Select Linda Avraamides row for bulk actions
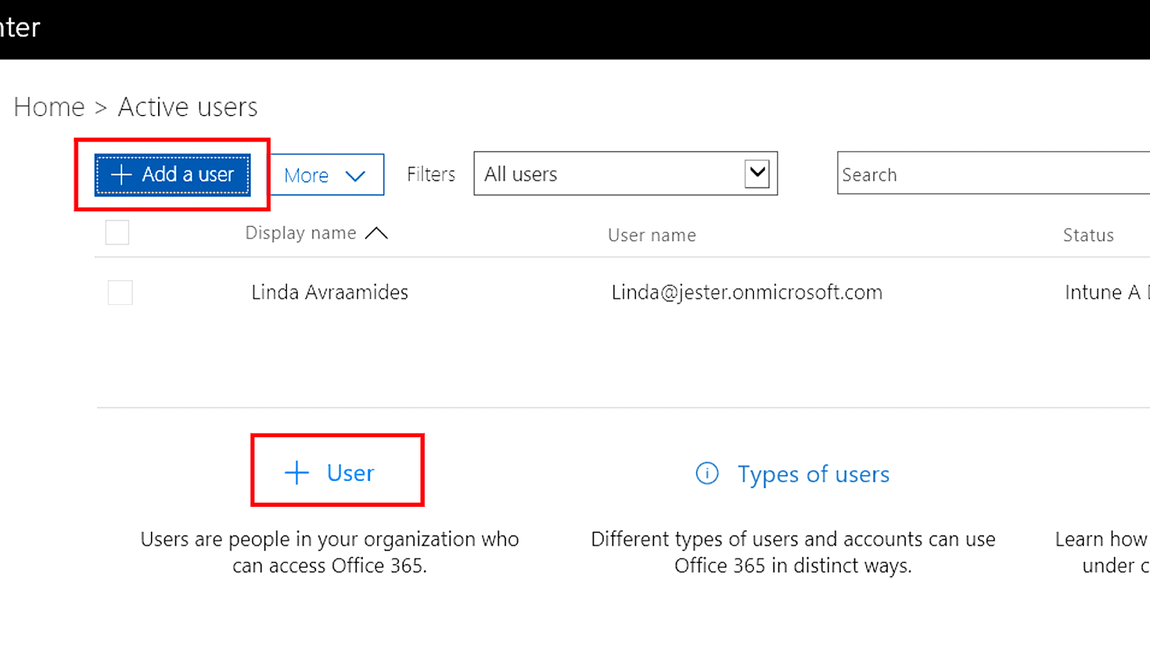Image resolution: width=1150 pixels, height=647 pixels. click(120, 292)
